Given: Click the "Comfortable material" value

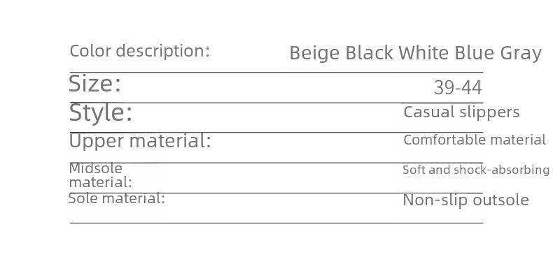Looking at the screenshot, I should [475, 140].
